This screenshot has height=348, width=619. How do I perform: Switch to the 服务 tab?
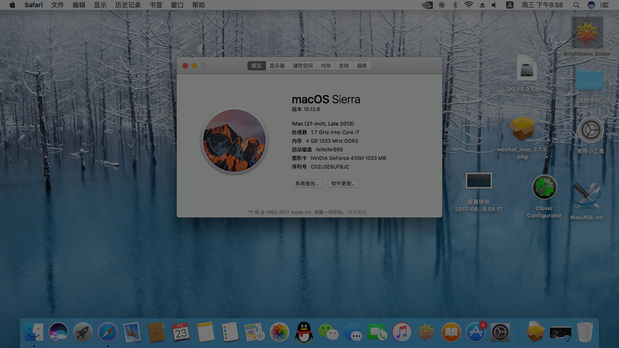[x=362, y=66]
